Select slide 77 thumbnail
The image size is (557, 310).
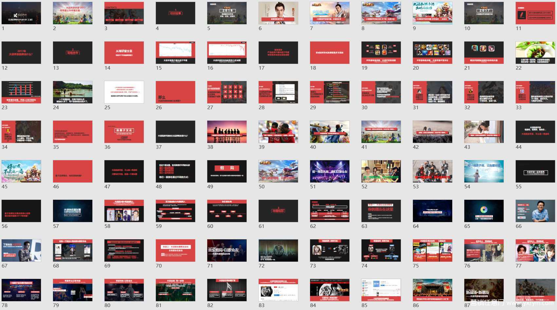click(x=535, y=250)
